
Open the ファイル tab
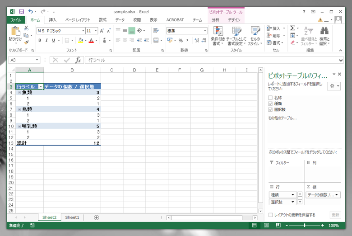16,20
